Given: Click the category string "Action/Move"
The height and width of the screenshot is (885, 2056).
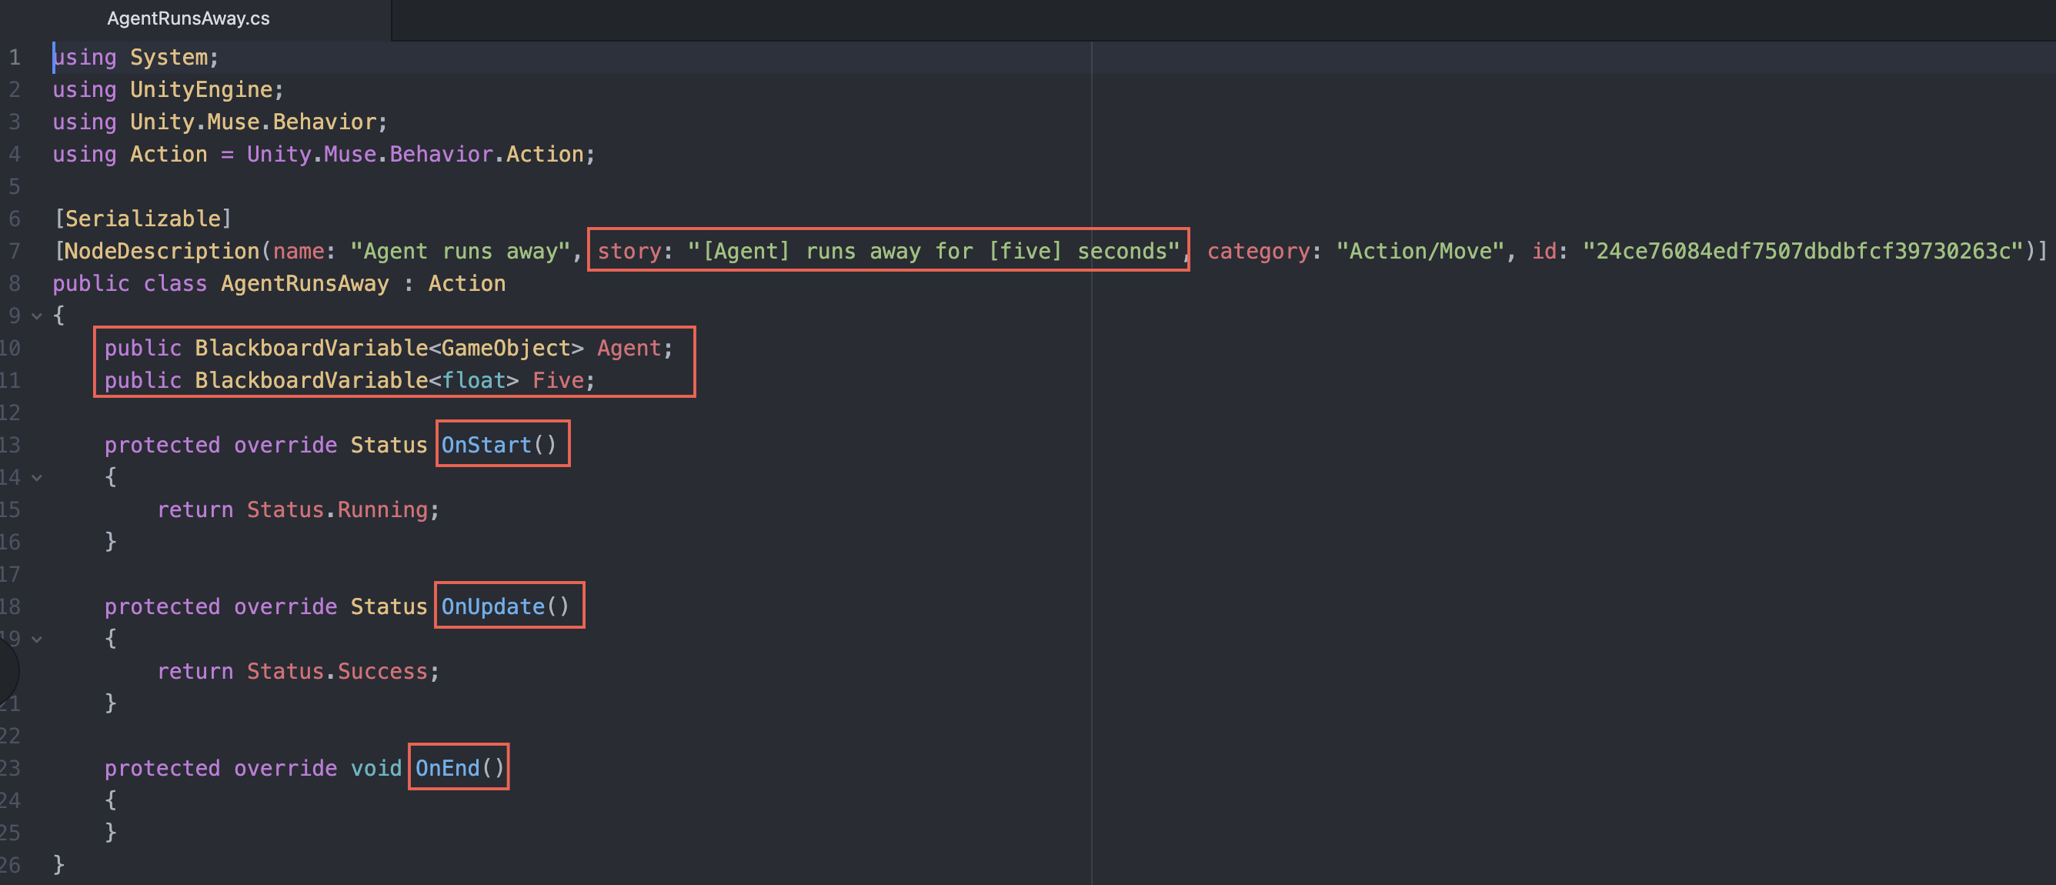Looking at the screenshot, I should [1420, 252].
